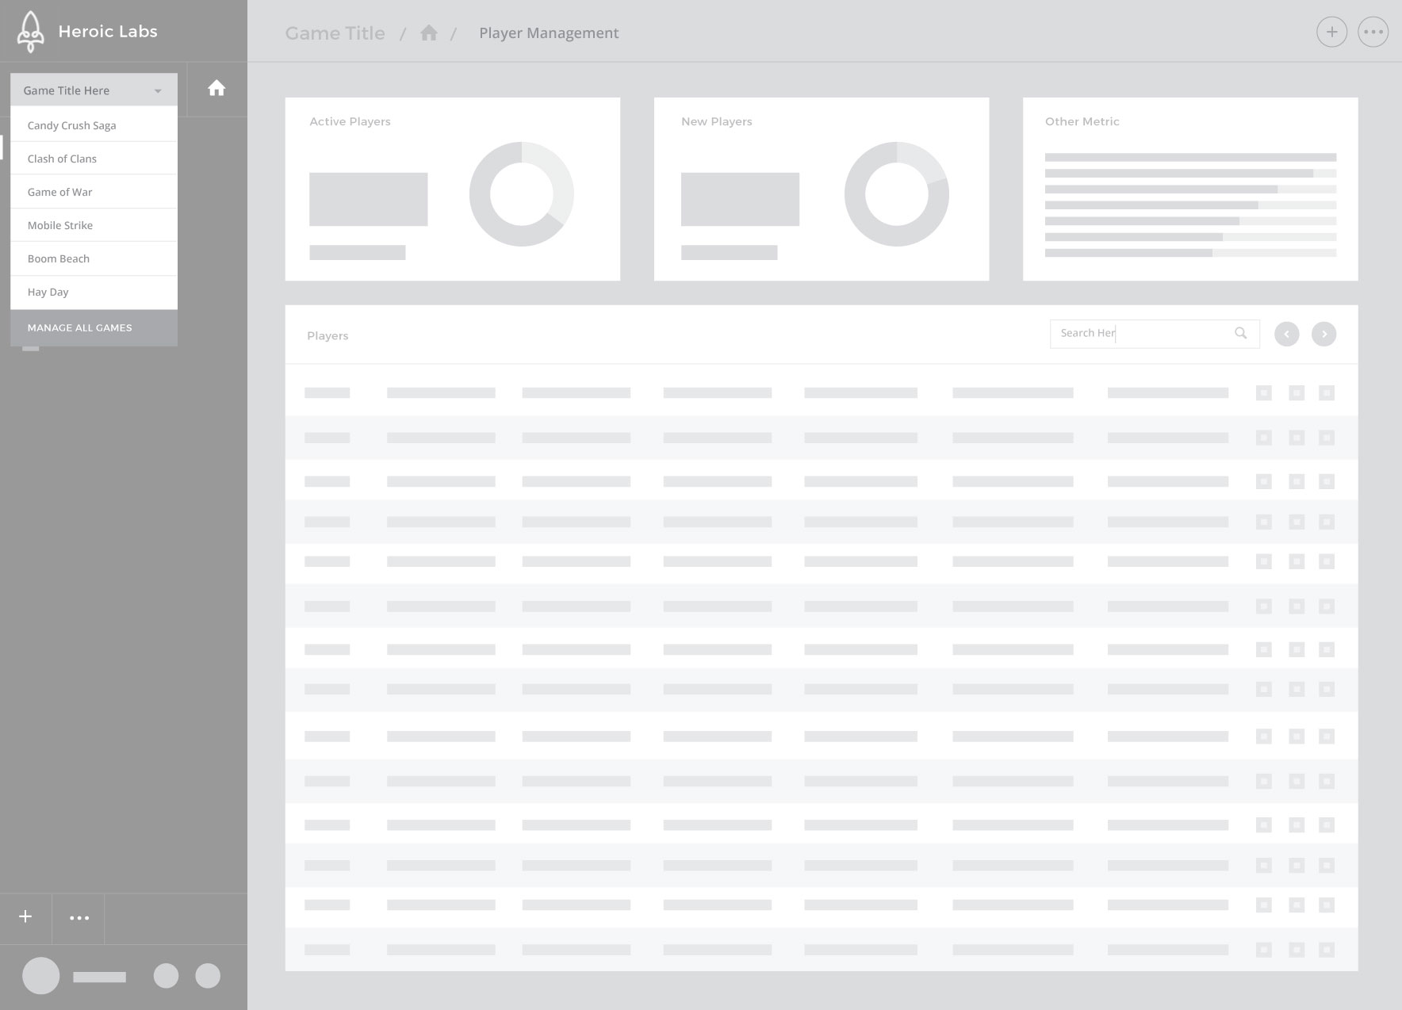Click the Search Here input field
The width and height of the screenshot is (1402, 1010).
tap(1142, 334)
